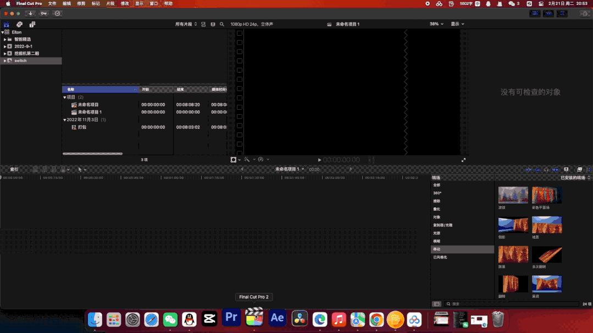Toggle the clip appearance filmstrip/list icon
This screenshot has height=333, width=593.
point(203,24)
